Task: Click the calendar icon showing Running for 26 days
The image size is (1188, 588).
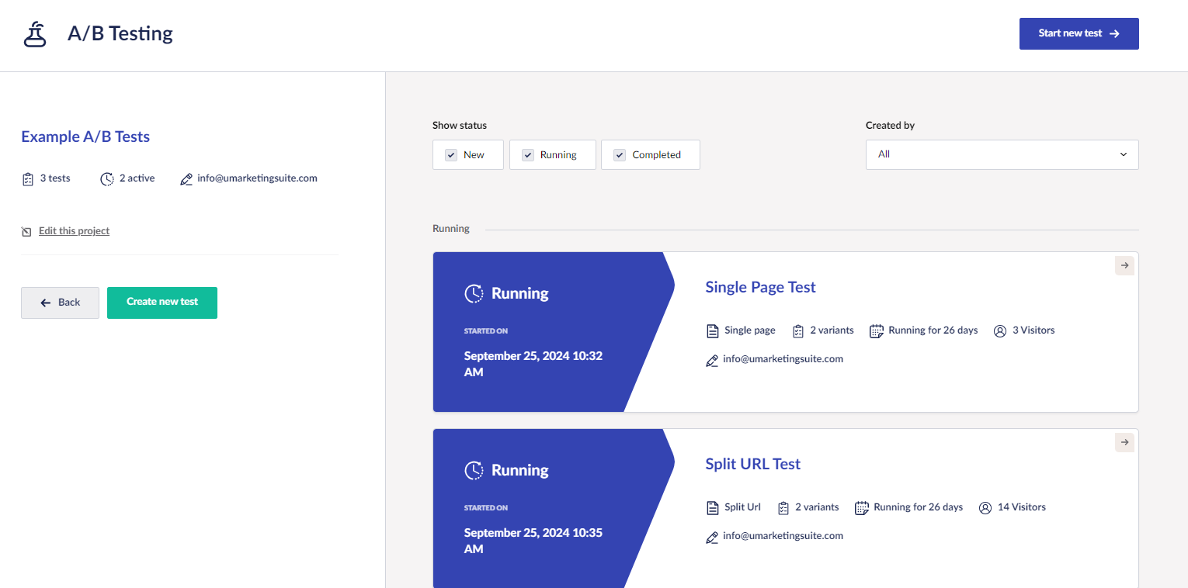Action: coord(877,330)
